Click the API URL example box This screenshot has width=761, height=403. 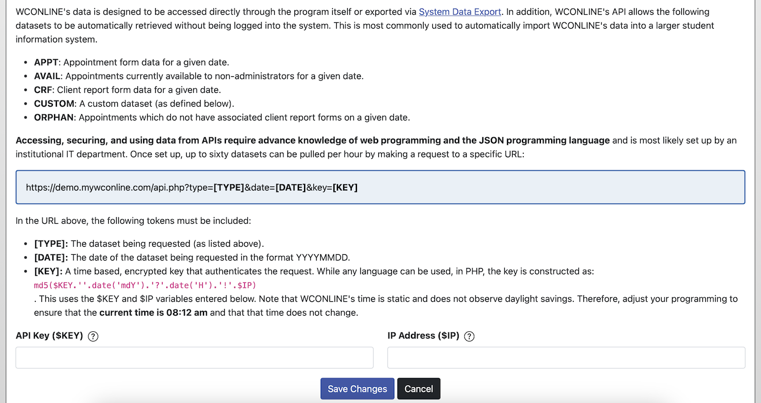tap(380, 187)
